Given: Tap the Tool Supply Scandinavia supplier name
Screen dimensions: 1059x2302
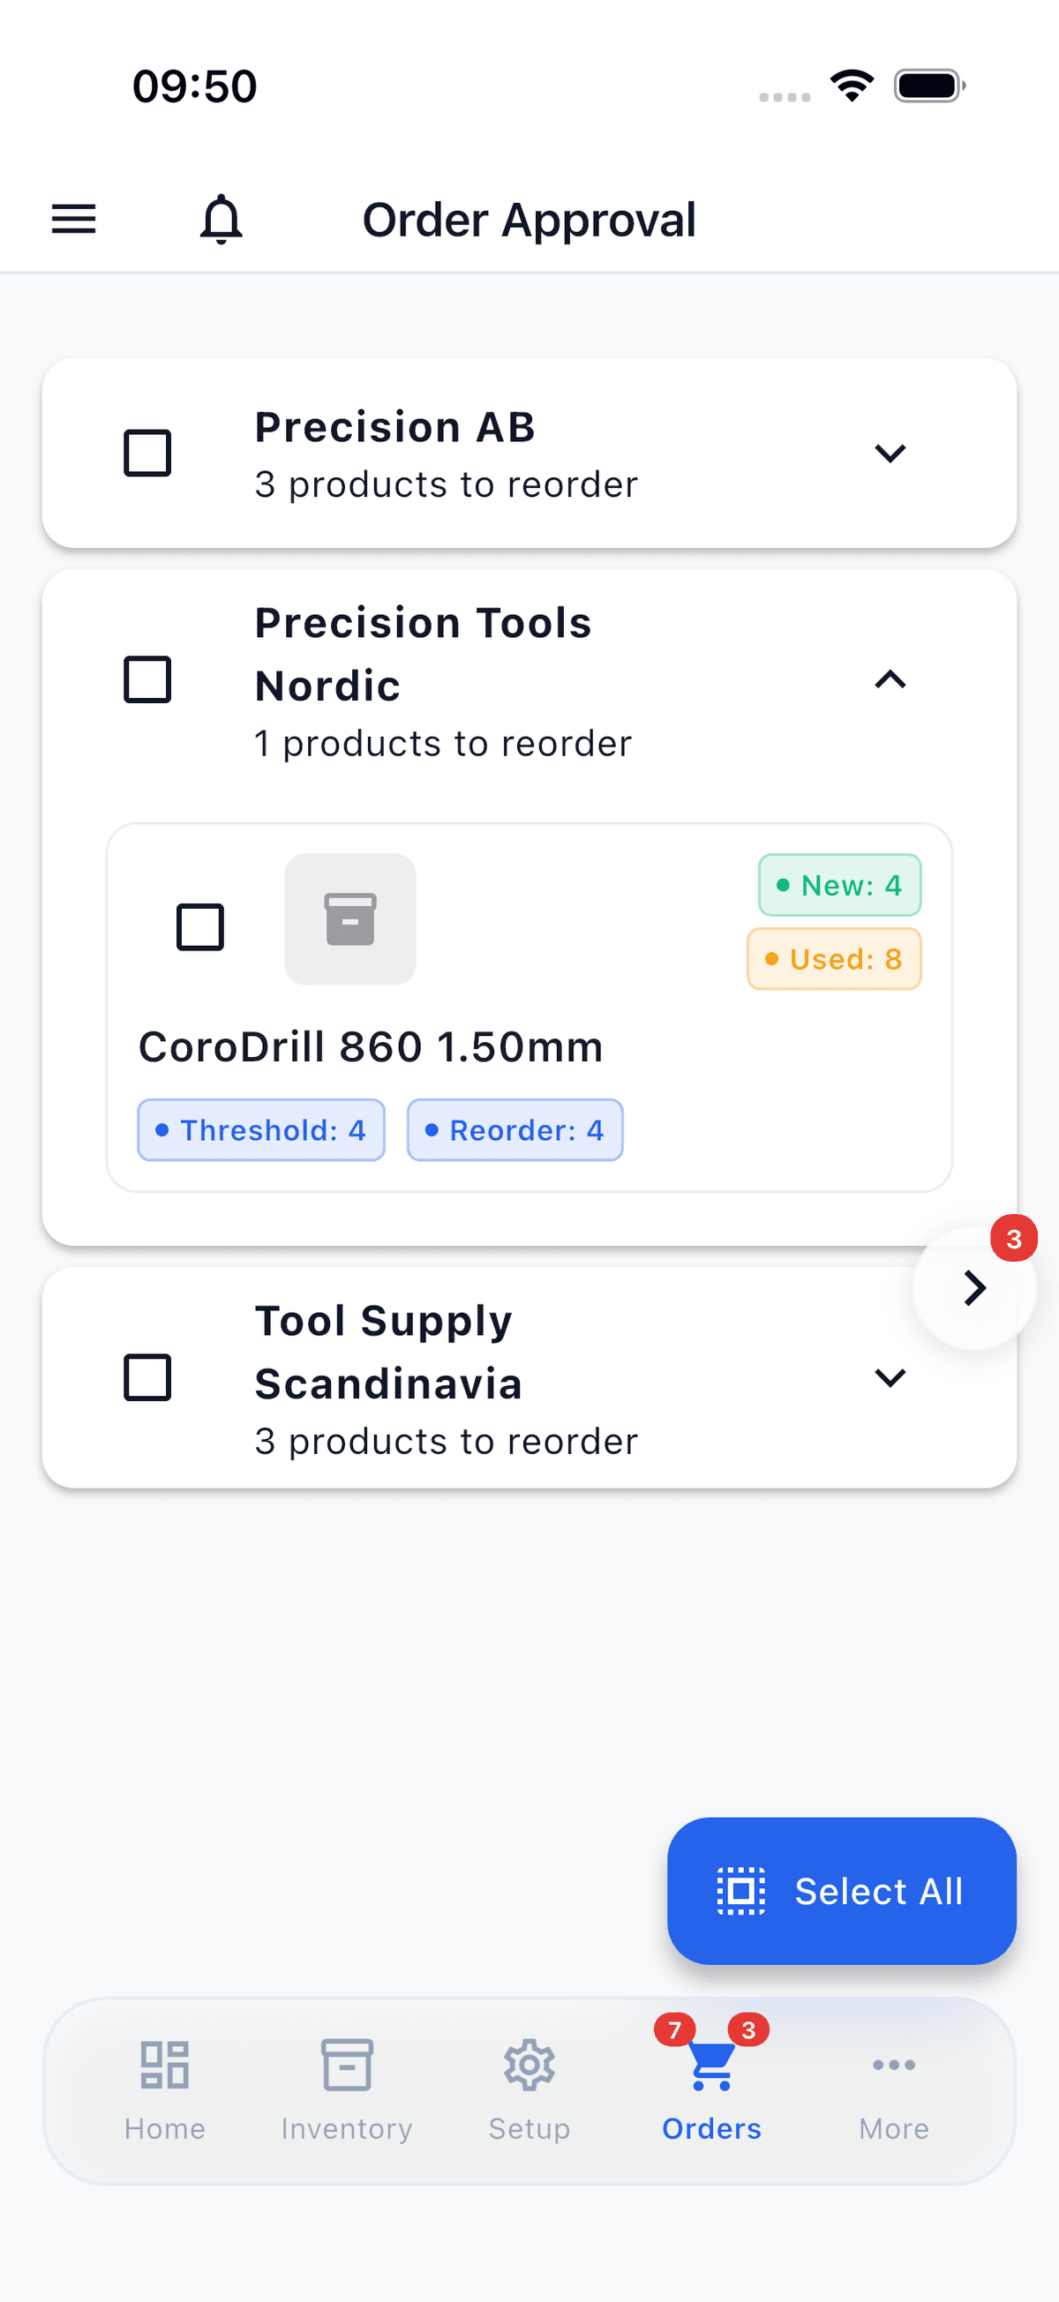Looking at the screenshot, I should click(x=389, y=1352).
